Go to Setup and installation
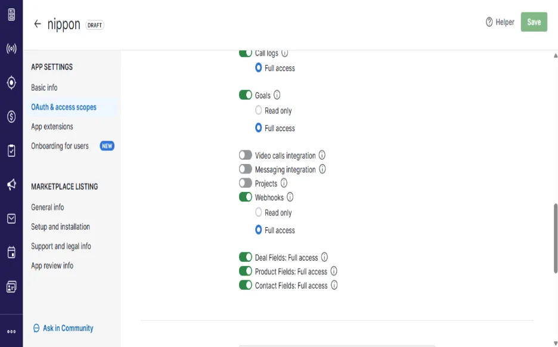The width and height of the screenshot is (558, 347). pos(60,227)
